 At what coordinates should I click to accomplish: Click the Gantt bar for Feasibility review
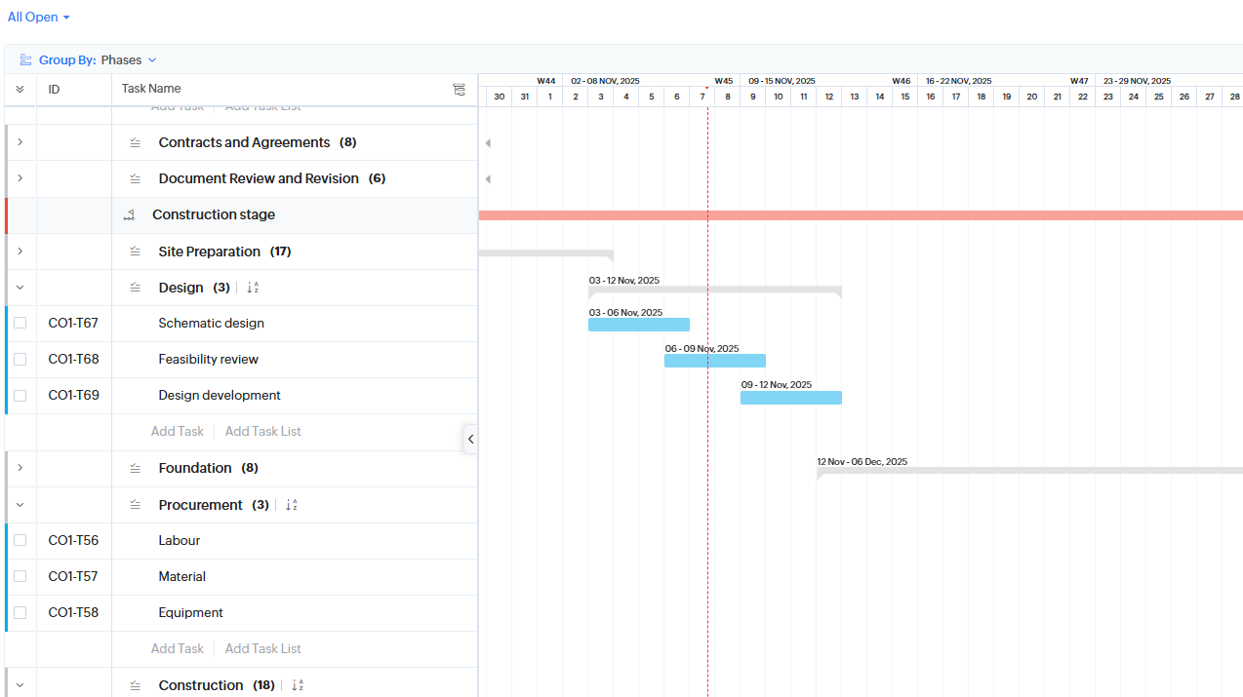(715, 360)
